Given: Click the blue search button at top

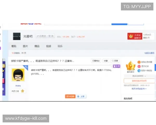Looking at the screenshot, I should tap(119, 24).
